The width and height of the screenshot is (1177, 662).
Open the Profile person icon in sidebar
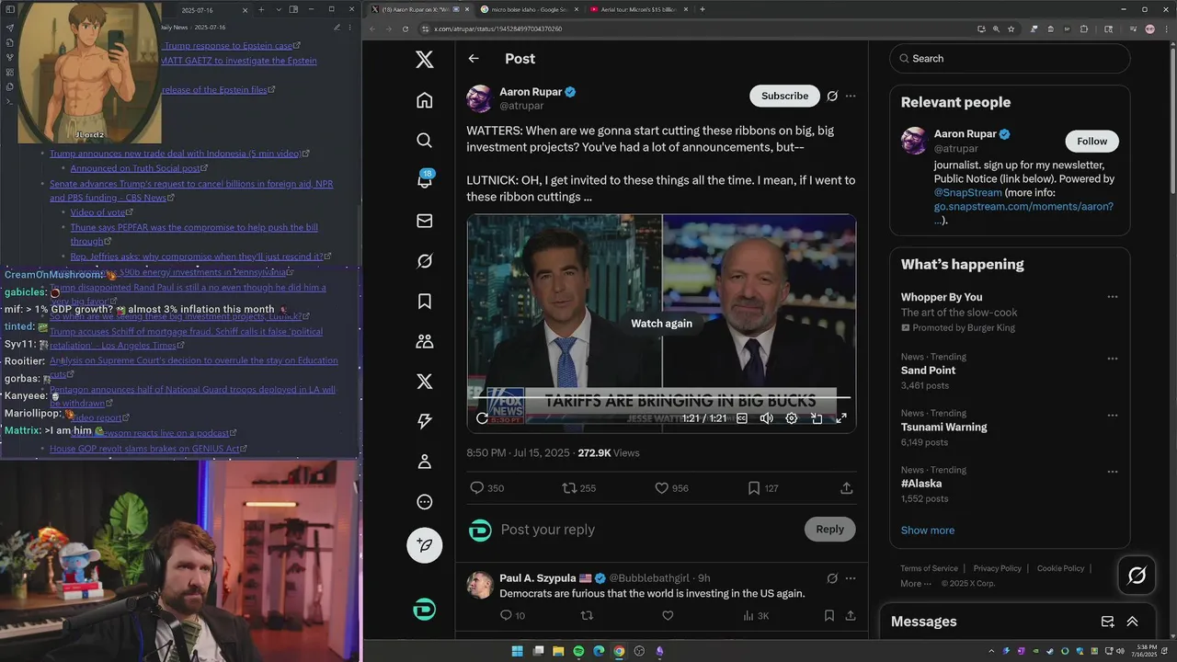pyautogui.click(x=424, y=462)
